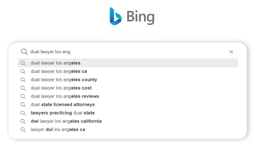256x147 pixels.
Task: Pick 'dual lawyer los angeles county' suggestion
Action: 64,80
